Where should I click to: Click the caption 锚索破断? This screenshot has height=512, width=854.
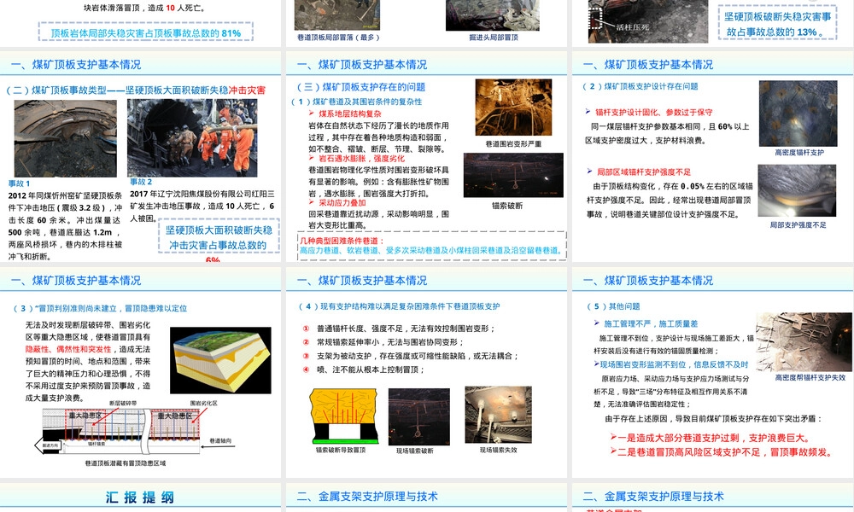point(507,206)
